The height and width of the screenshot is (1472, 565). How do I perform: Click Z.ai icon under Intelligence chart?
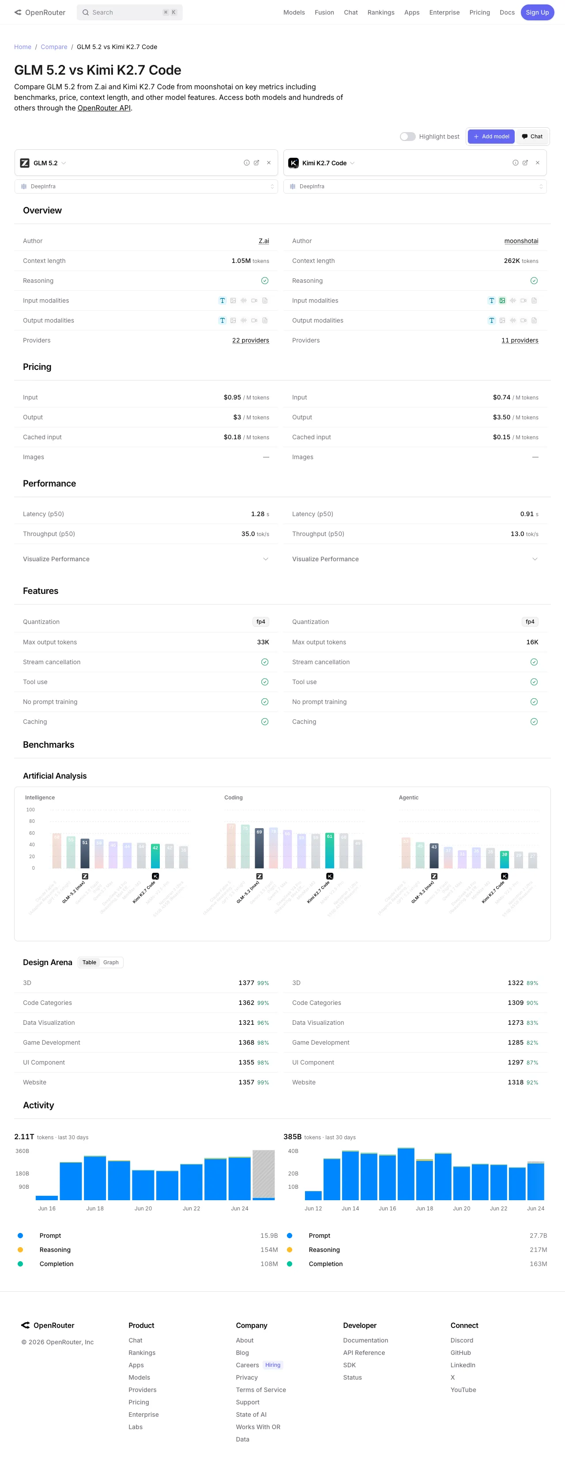85,876
